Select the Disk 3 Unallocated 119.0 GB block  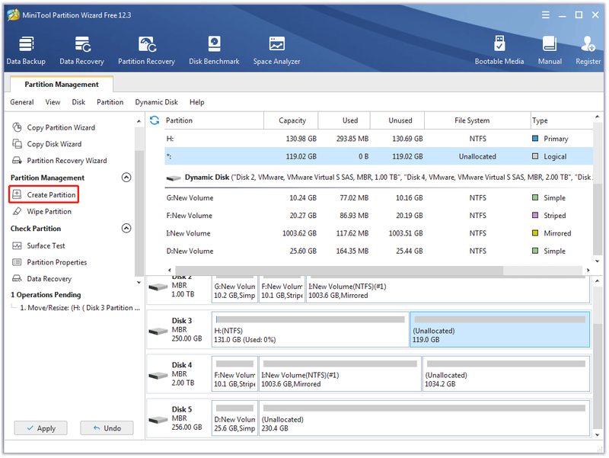[500, 329]
